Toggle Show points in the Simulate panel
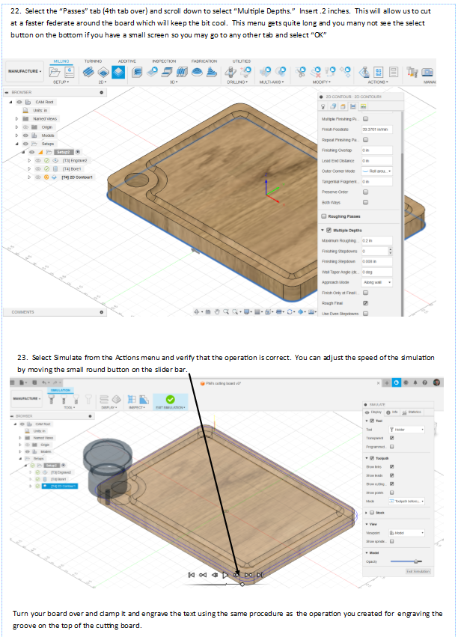Viewport: 458px width, 637px height. click(x=392, y=493)
